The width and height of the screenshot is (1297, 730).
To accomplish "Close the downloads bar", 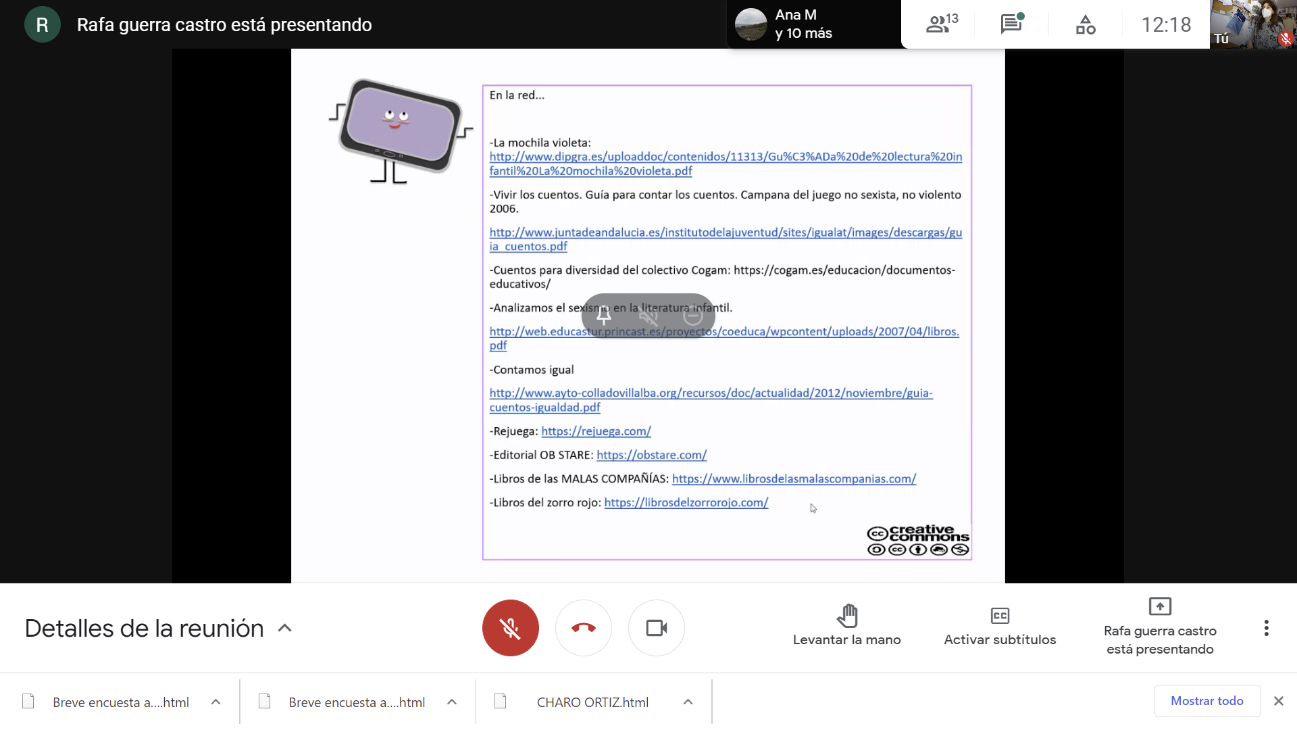I will tap(1279, 701).
